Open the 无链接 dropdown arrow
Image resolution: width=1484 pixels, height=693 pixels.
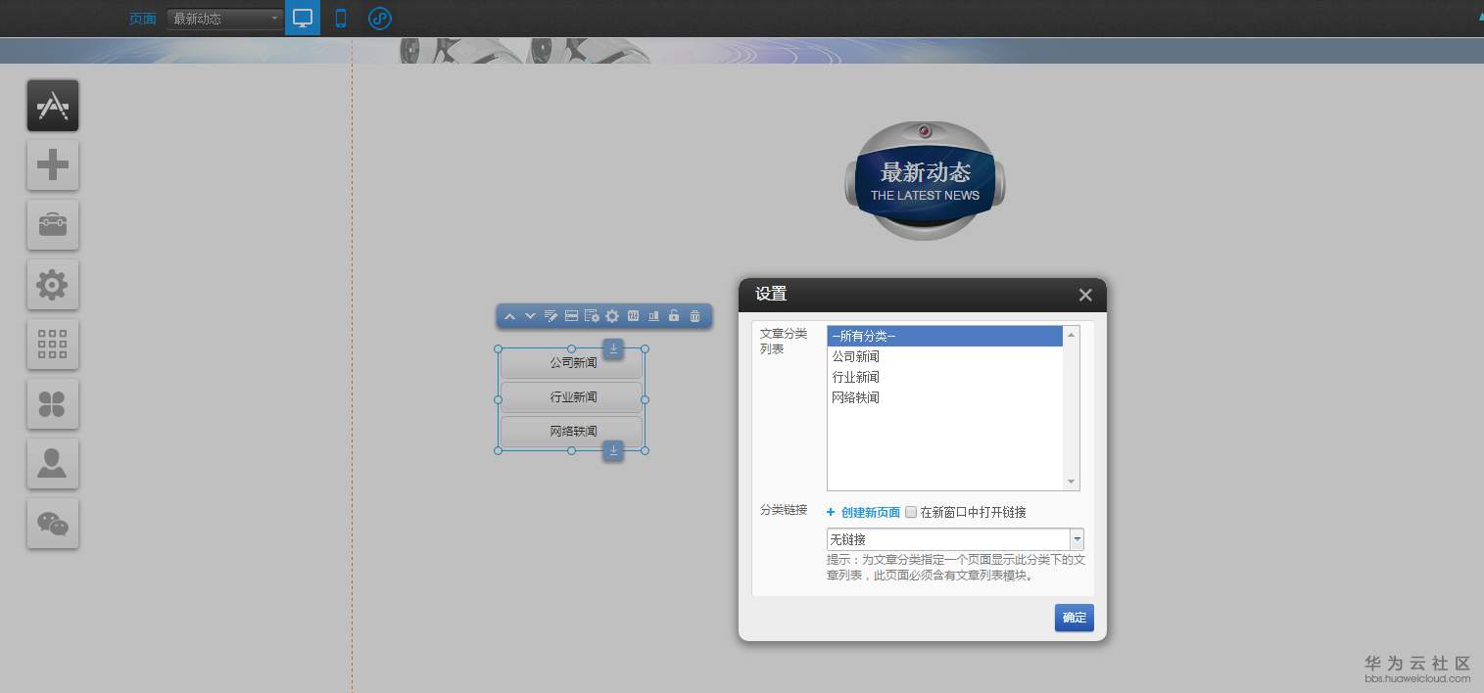(x=1077, y=539)
